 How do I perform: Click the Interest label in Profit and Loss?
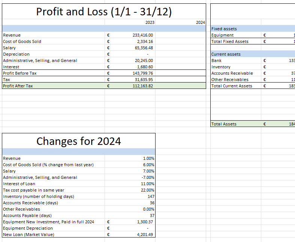click(11, 67)
